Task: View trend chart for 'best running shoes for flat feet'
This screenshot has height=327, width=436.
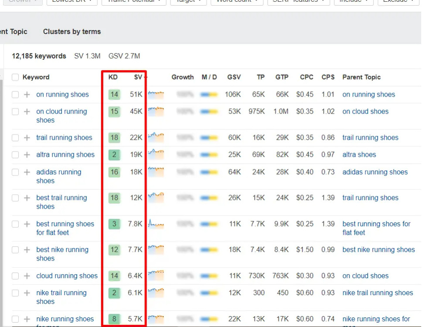Action: click(156, 224)
